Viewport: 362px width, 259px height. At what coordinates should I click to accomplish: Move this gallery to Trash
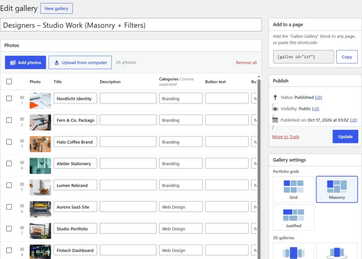point(286,137)
